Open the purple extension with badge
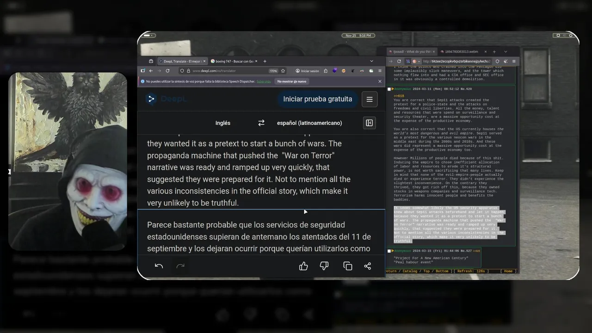Viewport: 592px width, 333px height. [x=334, y=70]
